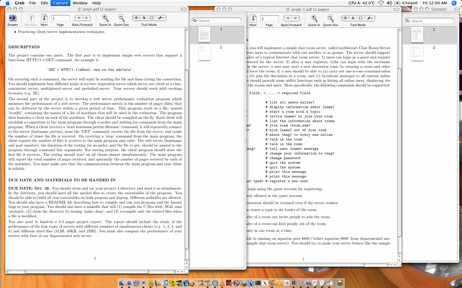Image resolution: width=462 pixels, height=288 pixels.
Task: Open Terminal from the Dock
Action: [x=258, y=283]
